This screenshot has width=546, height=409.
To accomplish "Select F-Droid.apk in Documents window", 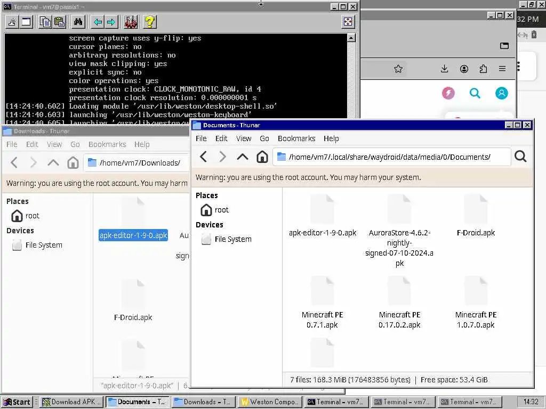I will click(476, 216).
